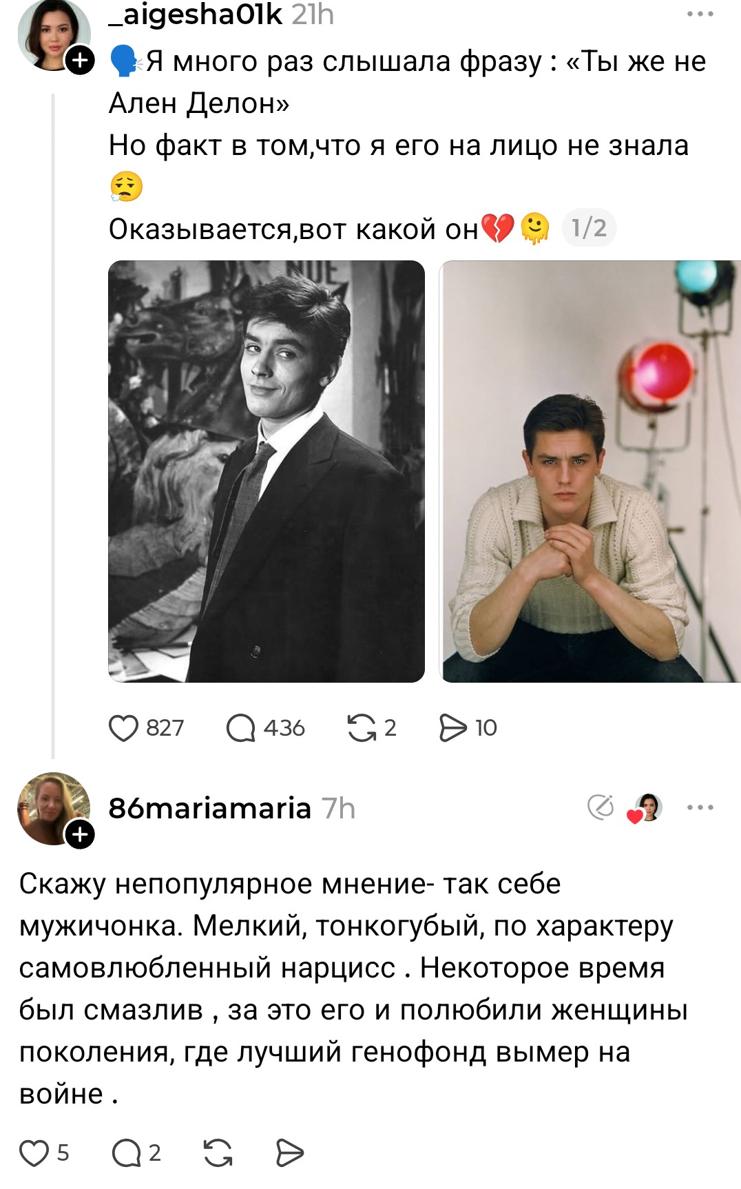Share the main post via send icon

tap(453, 728)
